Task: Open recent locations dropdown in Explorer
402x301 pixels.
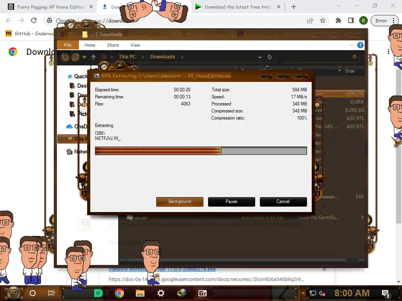Action: (x=84, y=57)
